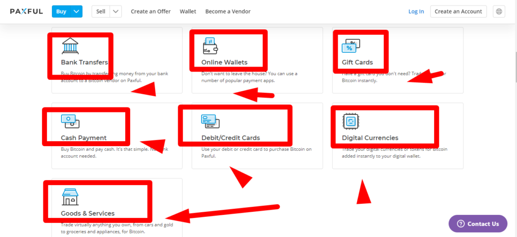The height and width of the screenshot is (237, 517).
Task: Expand the Sell dropdown arrow
Action: (x=116, y=12)
